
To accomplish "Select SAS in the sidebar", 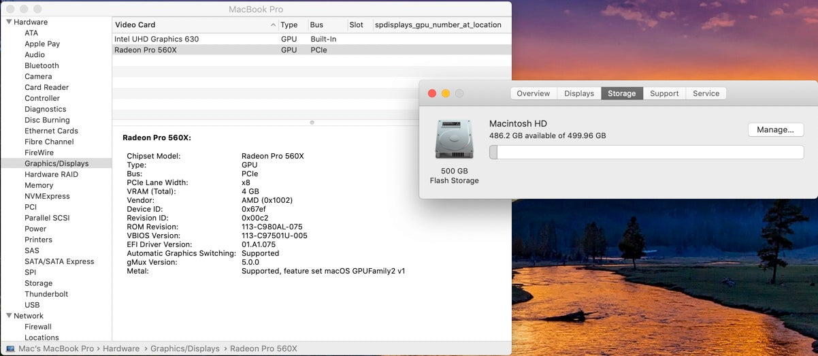I will pyautogui.click(x=32, y=250).
